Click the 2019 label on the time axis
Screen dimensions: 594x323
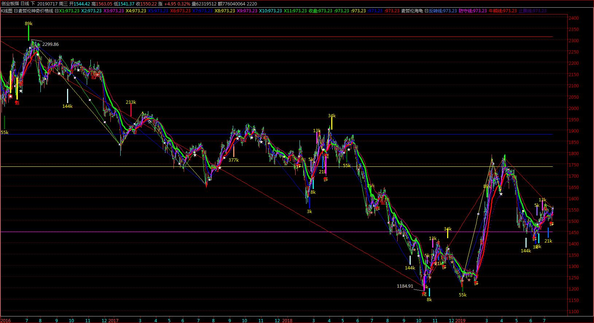tap(461, 320)
